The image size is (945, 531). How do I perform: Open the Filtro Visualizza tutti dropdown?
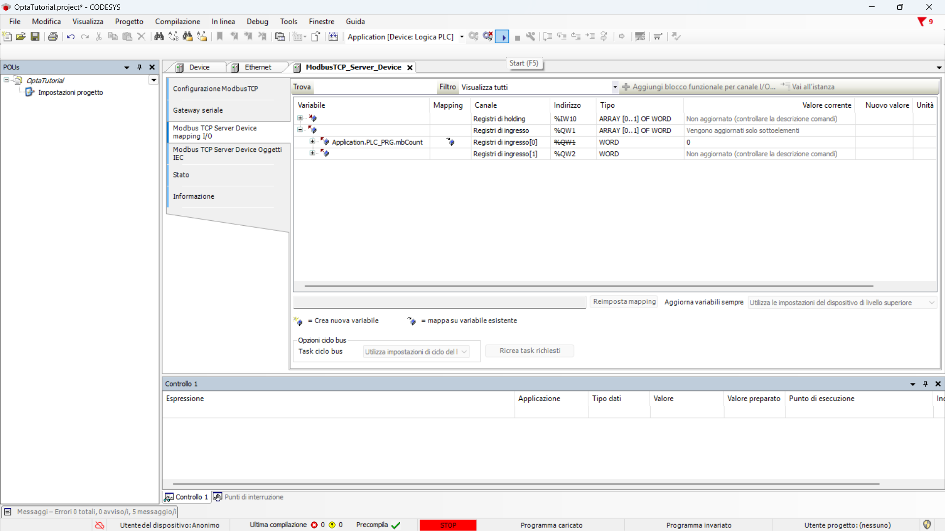click(615, 87)
